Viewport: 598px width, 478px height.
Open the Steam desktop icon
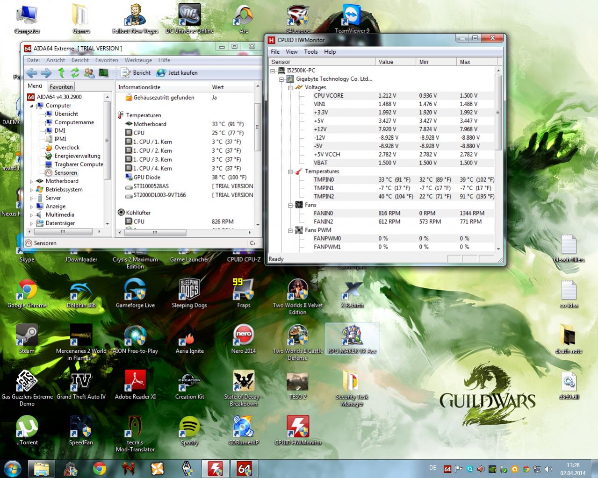pos(27,339)
